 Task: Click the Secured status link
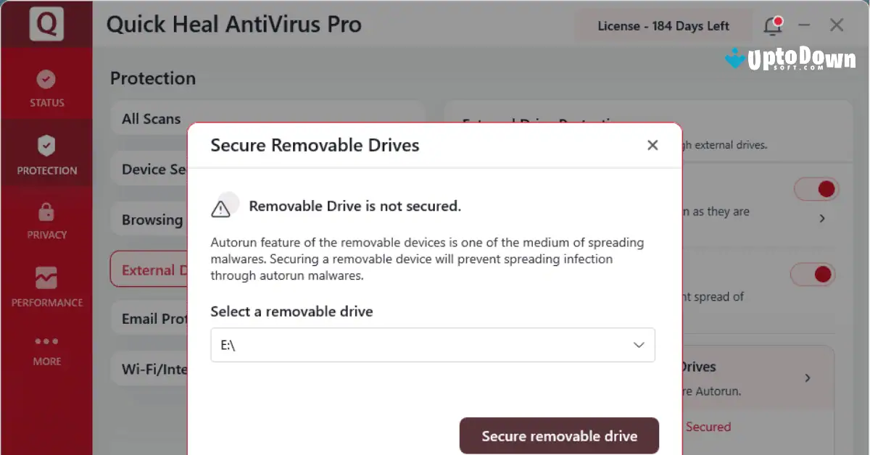[708, 427]
